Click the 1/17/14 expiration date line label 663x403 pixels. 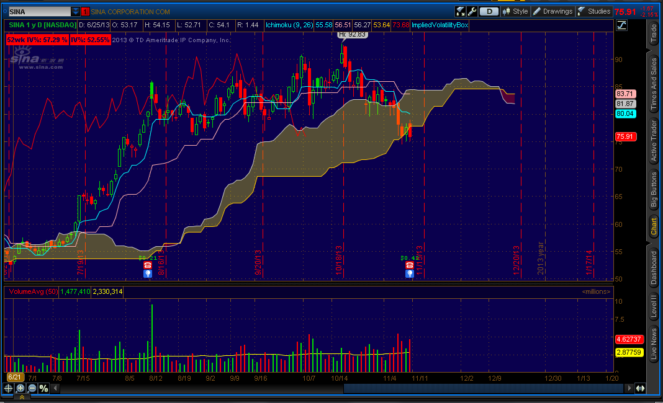coord(589,262)
